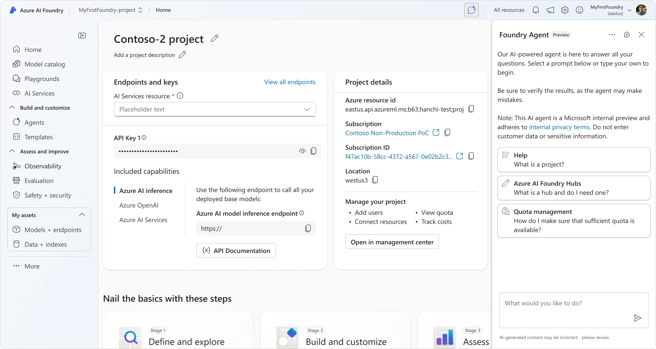Click the Azure AI Foundry logo
This screenshot has height=349, width=656.
click(x=13, y=10)
